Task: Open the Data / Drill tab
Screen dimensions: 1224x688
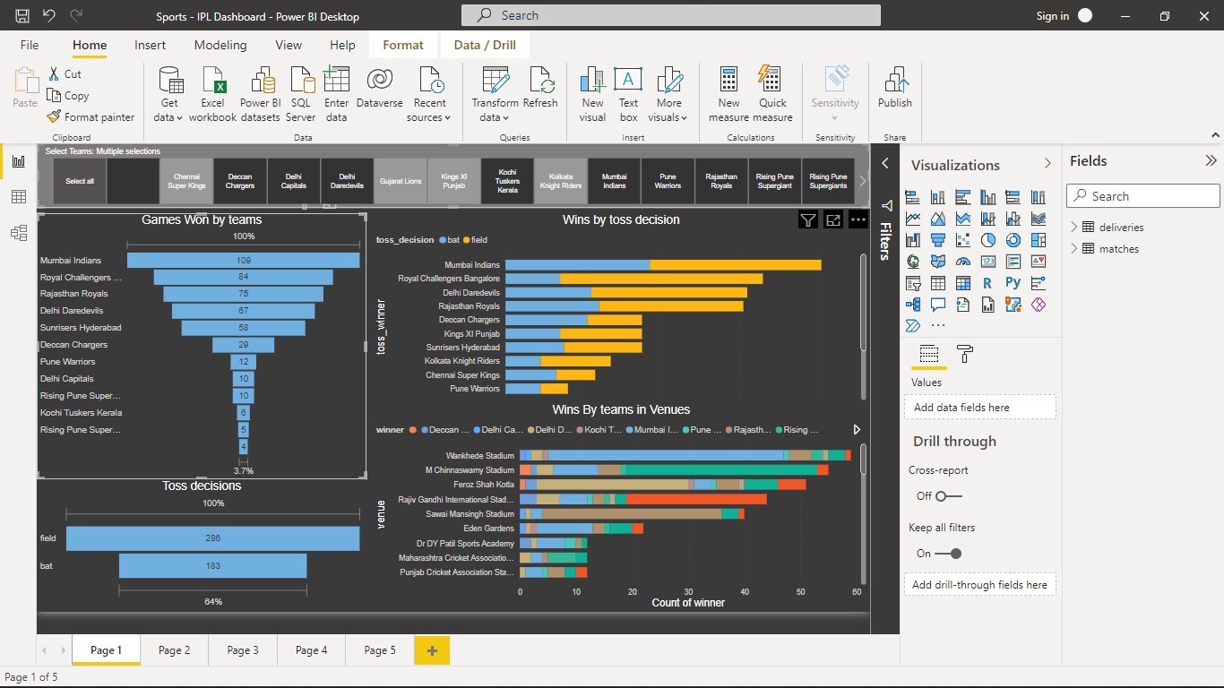Action: (x=485, y=45)
